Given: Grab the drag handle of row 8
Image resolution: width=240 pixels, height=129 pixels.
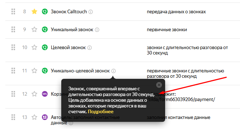Looking at the screenshot, I should 13,11.
